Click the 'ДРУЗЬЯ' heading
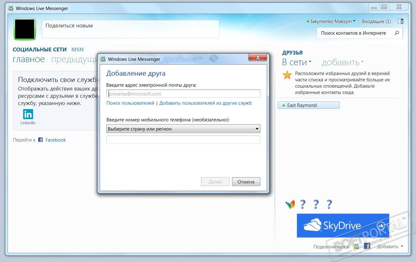 (292, 53)
